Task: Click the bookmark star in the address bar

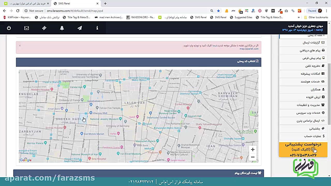Action: point(219,11)
